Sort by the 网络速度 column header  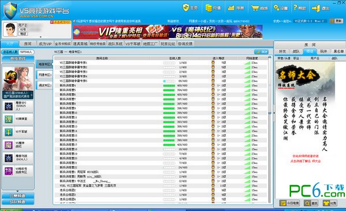pos(252,58)
